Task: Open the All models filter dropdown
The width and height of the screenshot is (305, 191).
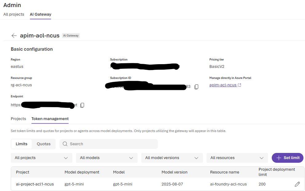Action: pos(106,158)
